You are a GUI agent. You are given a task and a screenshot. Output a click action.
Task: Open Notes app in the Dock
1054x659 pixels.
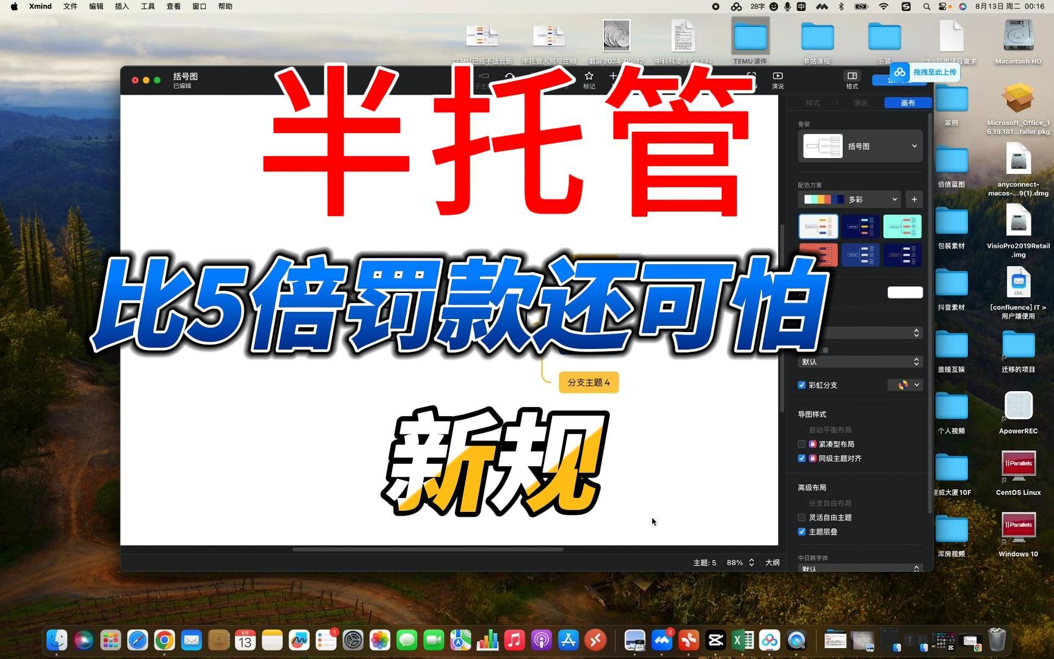272,640
